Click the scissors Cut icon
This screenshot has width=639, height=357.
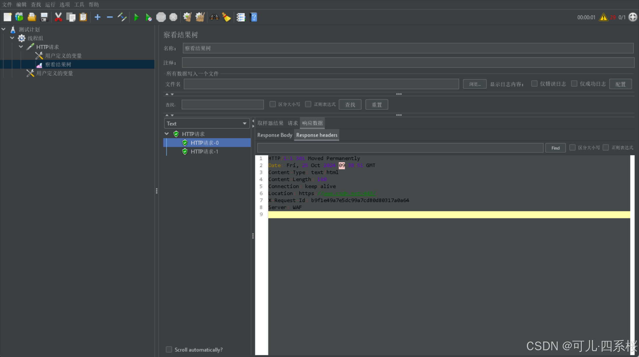(x=58, y=17)
